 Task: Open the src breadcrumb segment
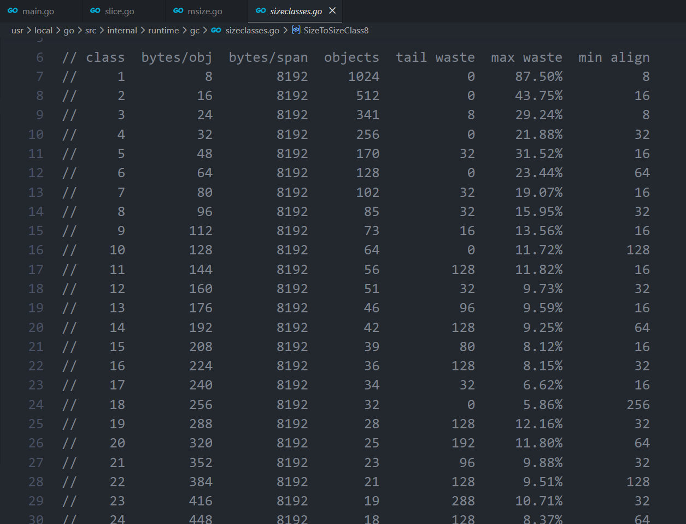coord(91,31)
